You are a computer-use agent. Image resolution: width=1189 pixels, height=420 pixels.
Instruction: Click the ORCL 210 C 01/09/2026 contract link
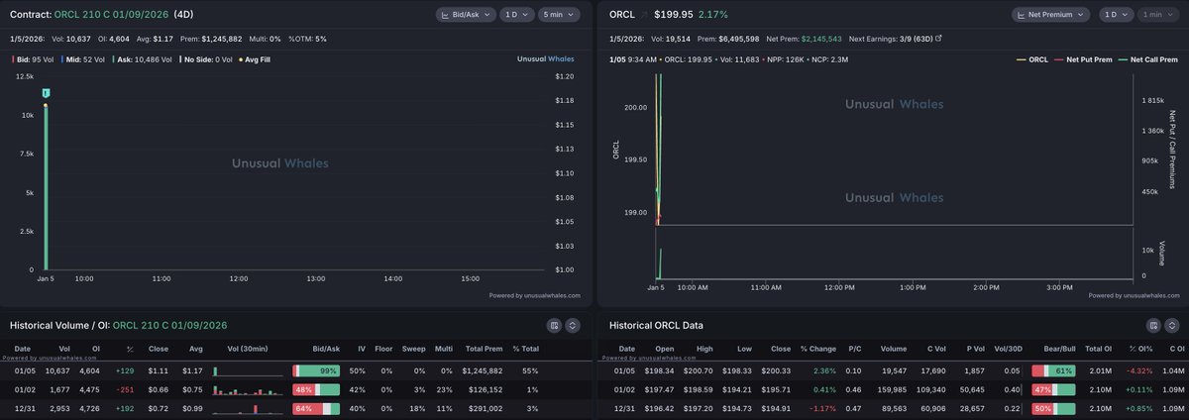110,15
